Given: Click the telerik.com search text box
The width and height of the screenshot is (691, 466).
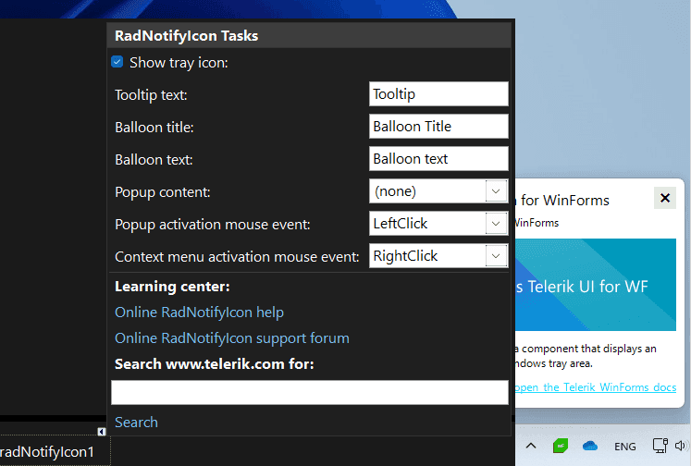Looking at the screenshot, I should 309,392.
